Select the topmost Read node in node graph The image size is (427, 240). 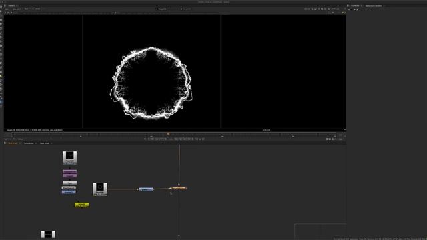click(69, 158)
